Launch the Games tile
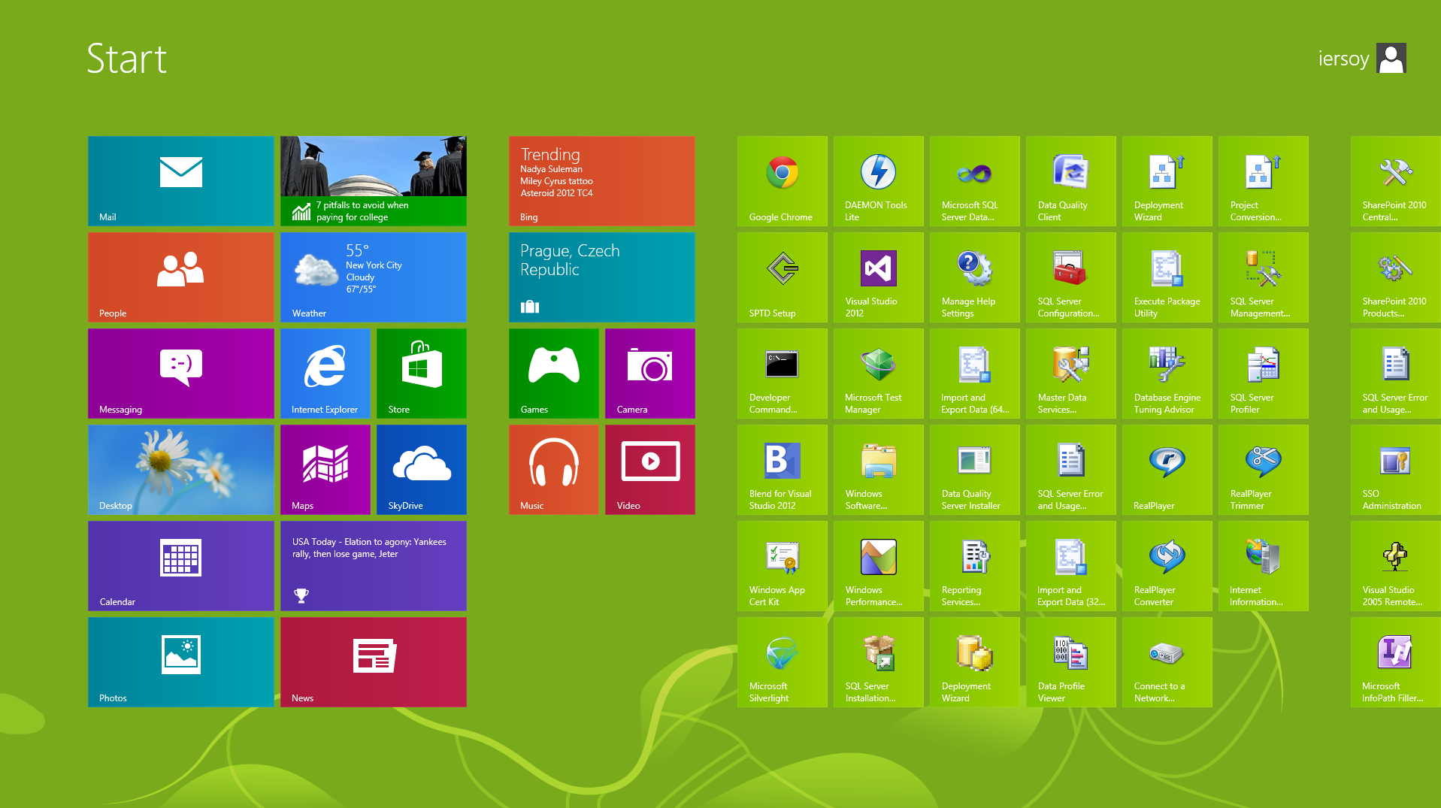Viewport: 1441px width, 808px height. (554, 374)
